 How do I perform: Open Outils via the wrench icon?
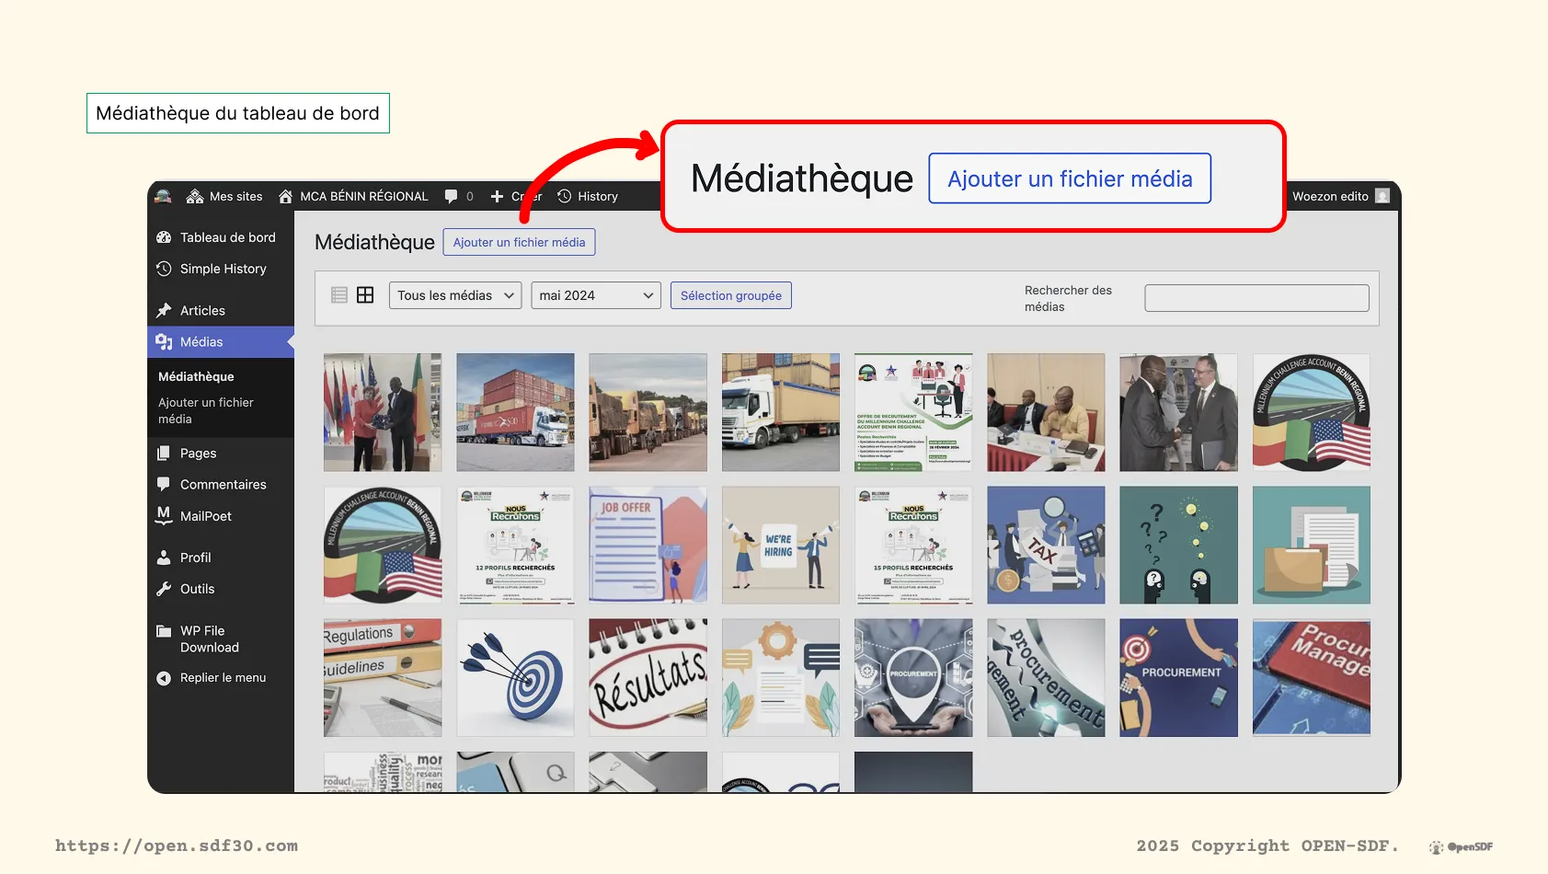coord(165,589)
